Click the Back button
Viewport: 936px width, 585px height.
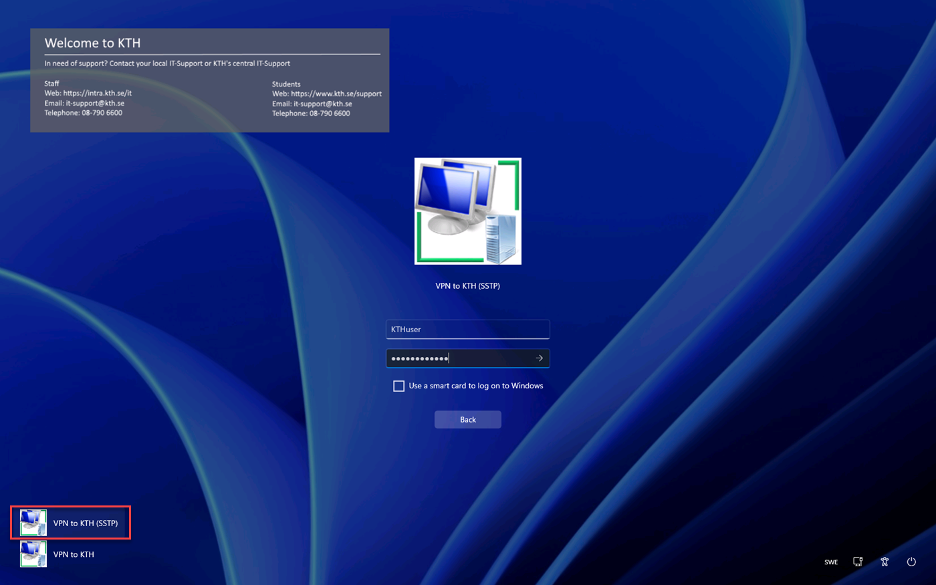(x=468, y=419)
